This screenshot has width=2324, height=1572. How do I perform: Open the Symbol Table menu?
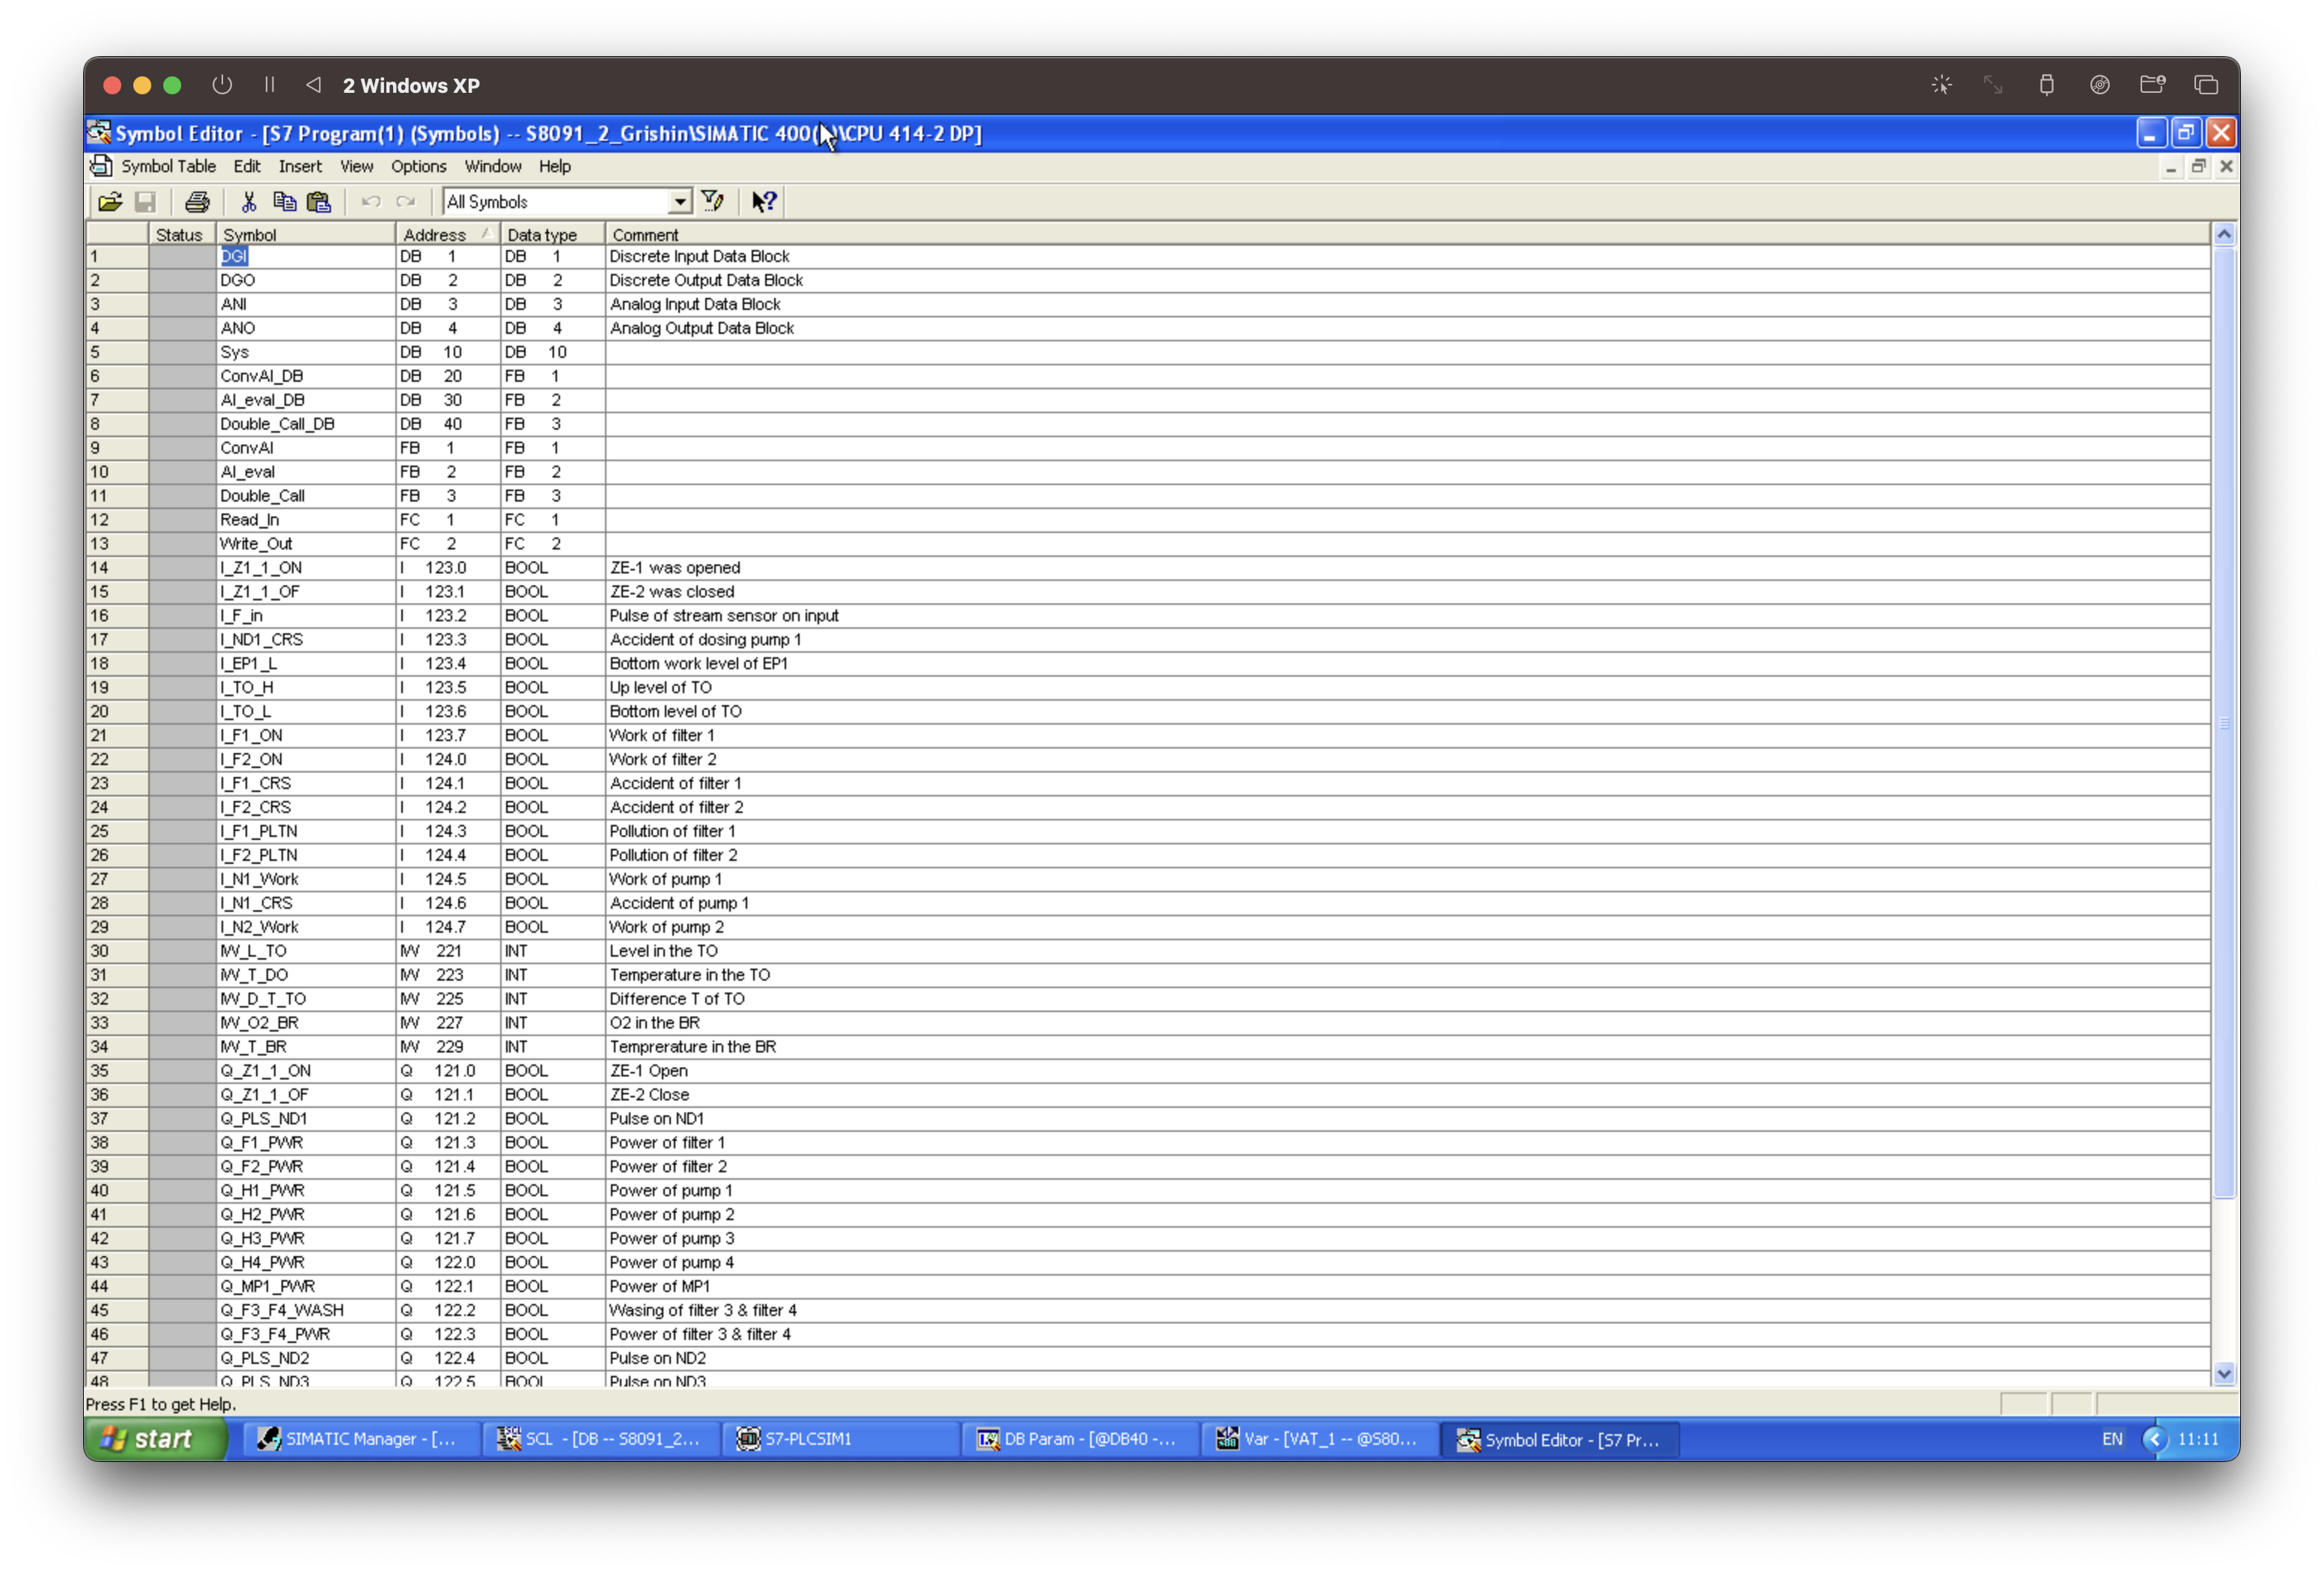(168, 166)
